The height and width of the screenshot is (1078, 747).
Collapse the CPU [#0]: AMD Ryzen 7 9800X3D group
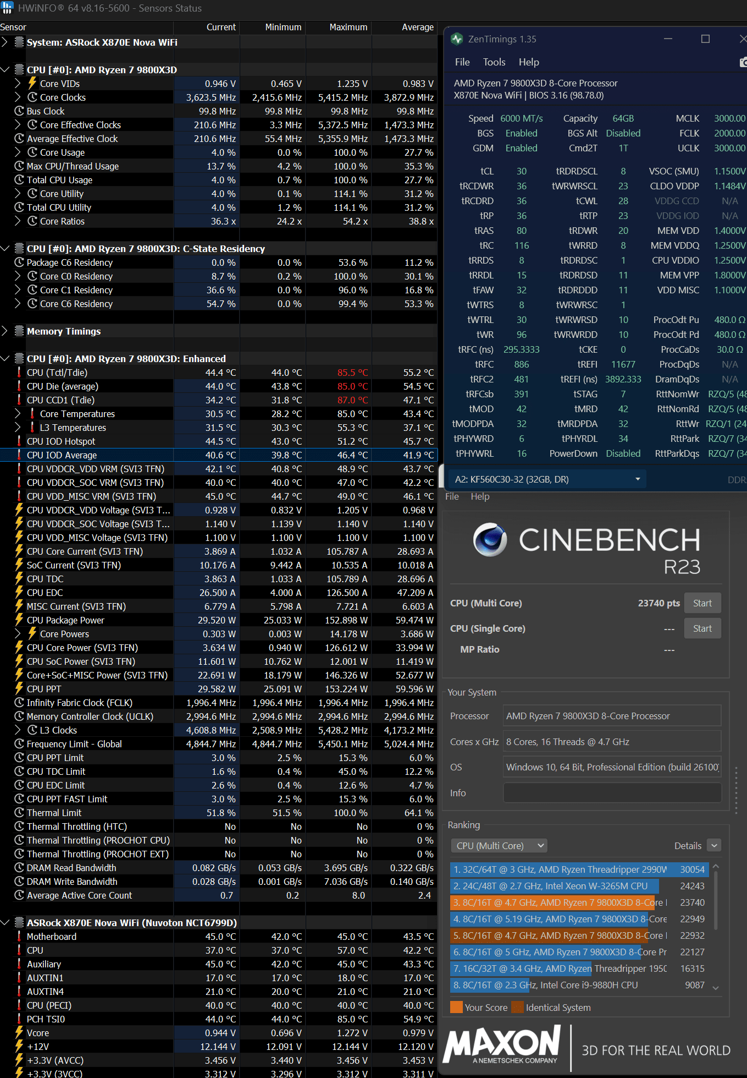click(5, 69)
